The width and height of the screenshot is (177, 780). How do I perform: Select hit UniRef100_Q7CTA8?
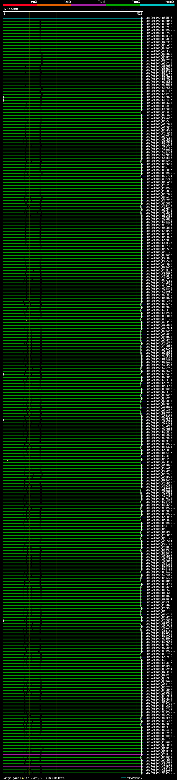(159, 739)
